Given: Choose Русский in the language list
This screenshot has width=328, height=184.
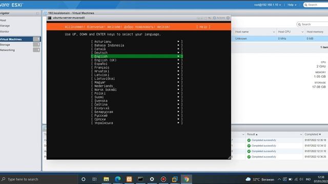Looking at the screenshot, I should click(x=137, y=116).
